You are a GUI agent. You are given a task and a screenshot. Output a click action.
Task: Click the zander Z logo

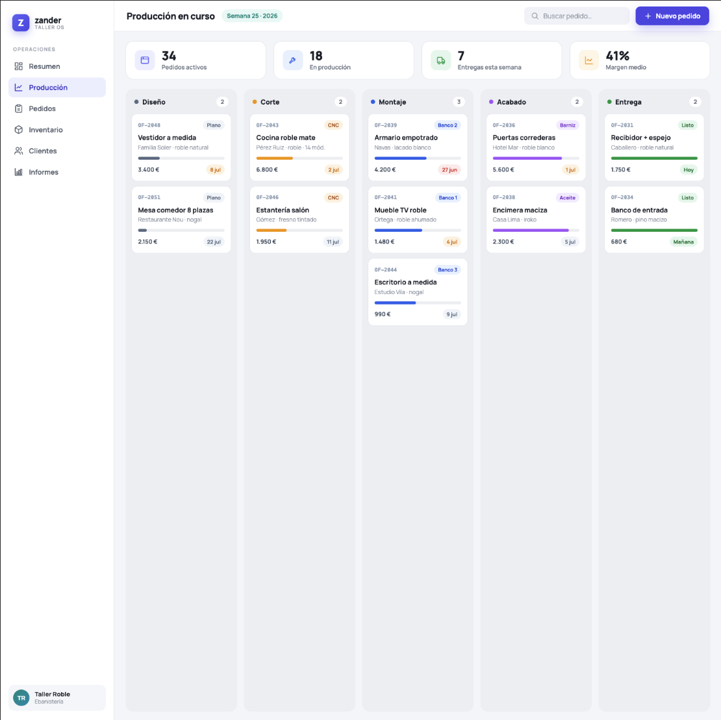(21, 23)
